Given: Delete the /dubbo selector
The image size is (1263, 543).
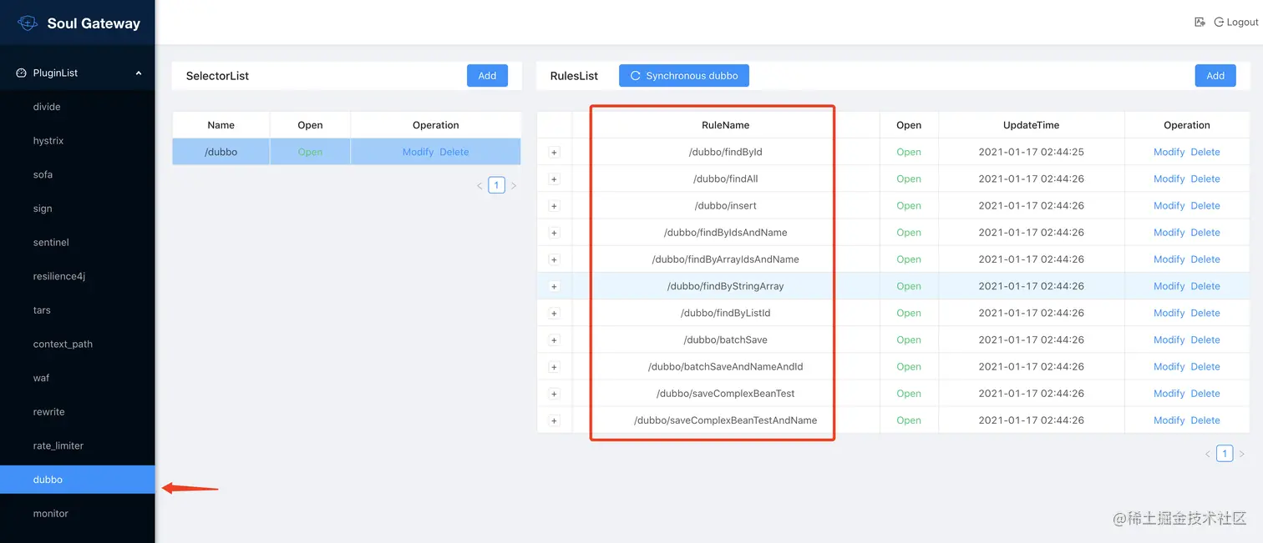Looking at the screenshot, I should (x=454, y=152).
